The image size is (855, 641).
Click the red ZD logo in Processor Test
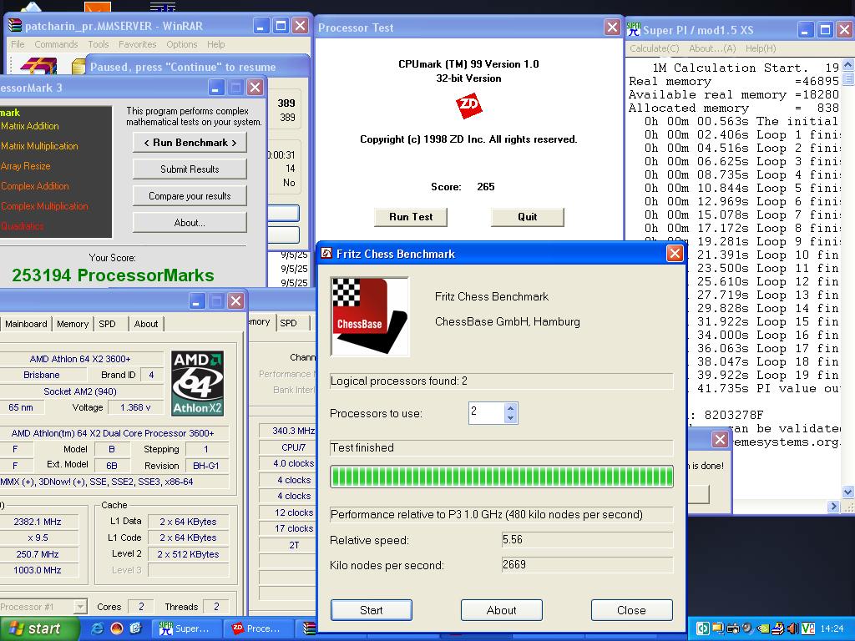[x=468, y=105]
